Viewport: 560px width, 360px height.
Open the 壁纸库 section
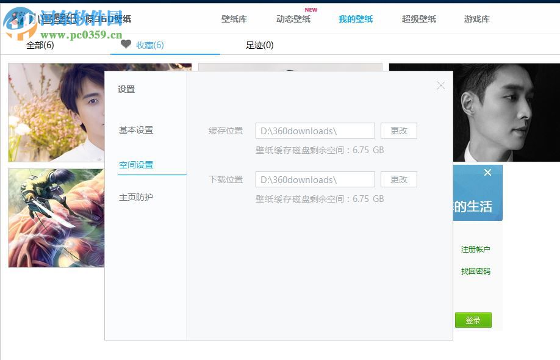click(x=234, y=19)
